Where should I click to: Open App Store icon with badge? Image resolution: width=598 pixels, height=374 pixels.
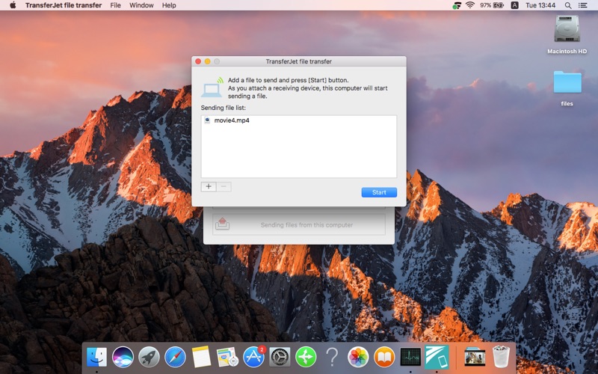click(x=253, y=357)
